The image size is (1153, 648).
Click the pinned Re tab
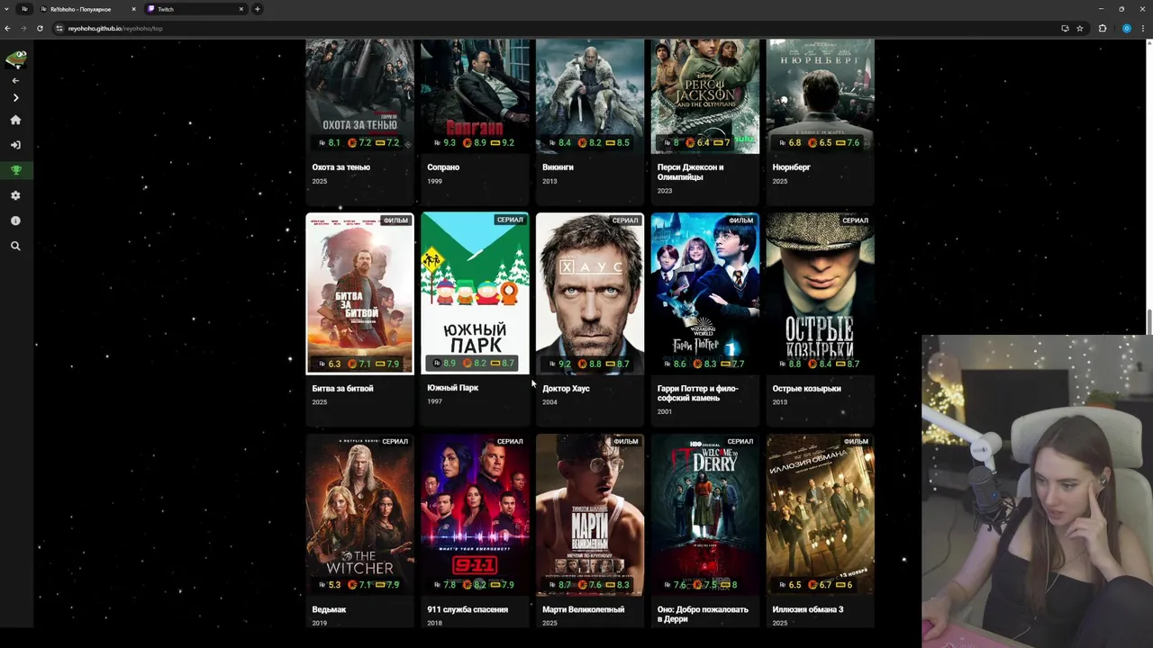click(24, 9)
